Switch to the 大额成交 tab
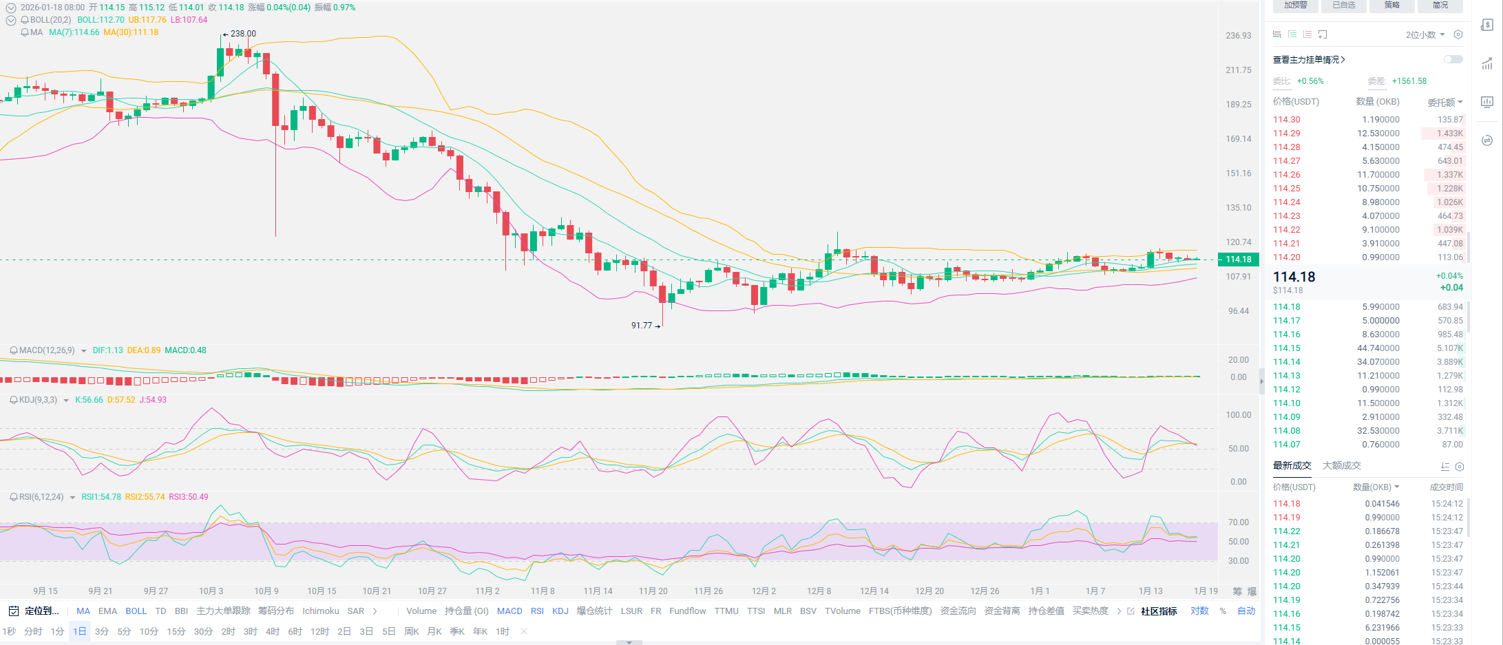This screenshot has height=645, width=1503. 1341,465
